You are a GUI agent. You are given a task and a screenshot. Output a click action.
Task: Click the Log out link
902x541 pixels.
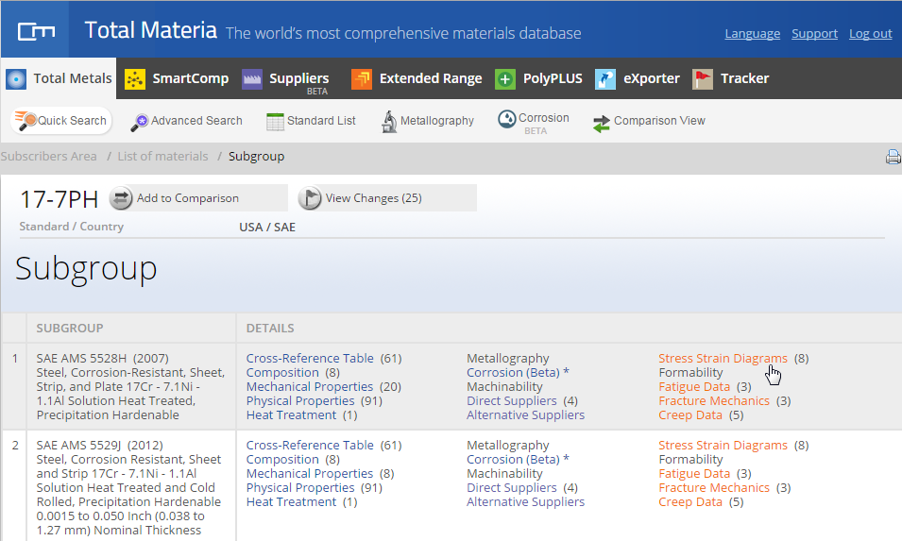pos(871,34)
